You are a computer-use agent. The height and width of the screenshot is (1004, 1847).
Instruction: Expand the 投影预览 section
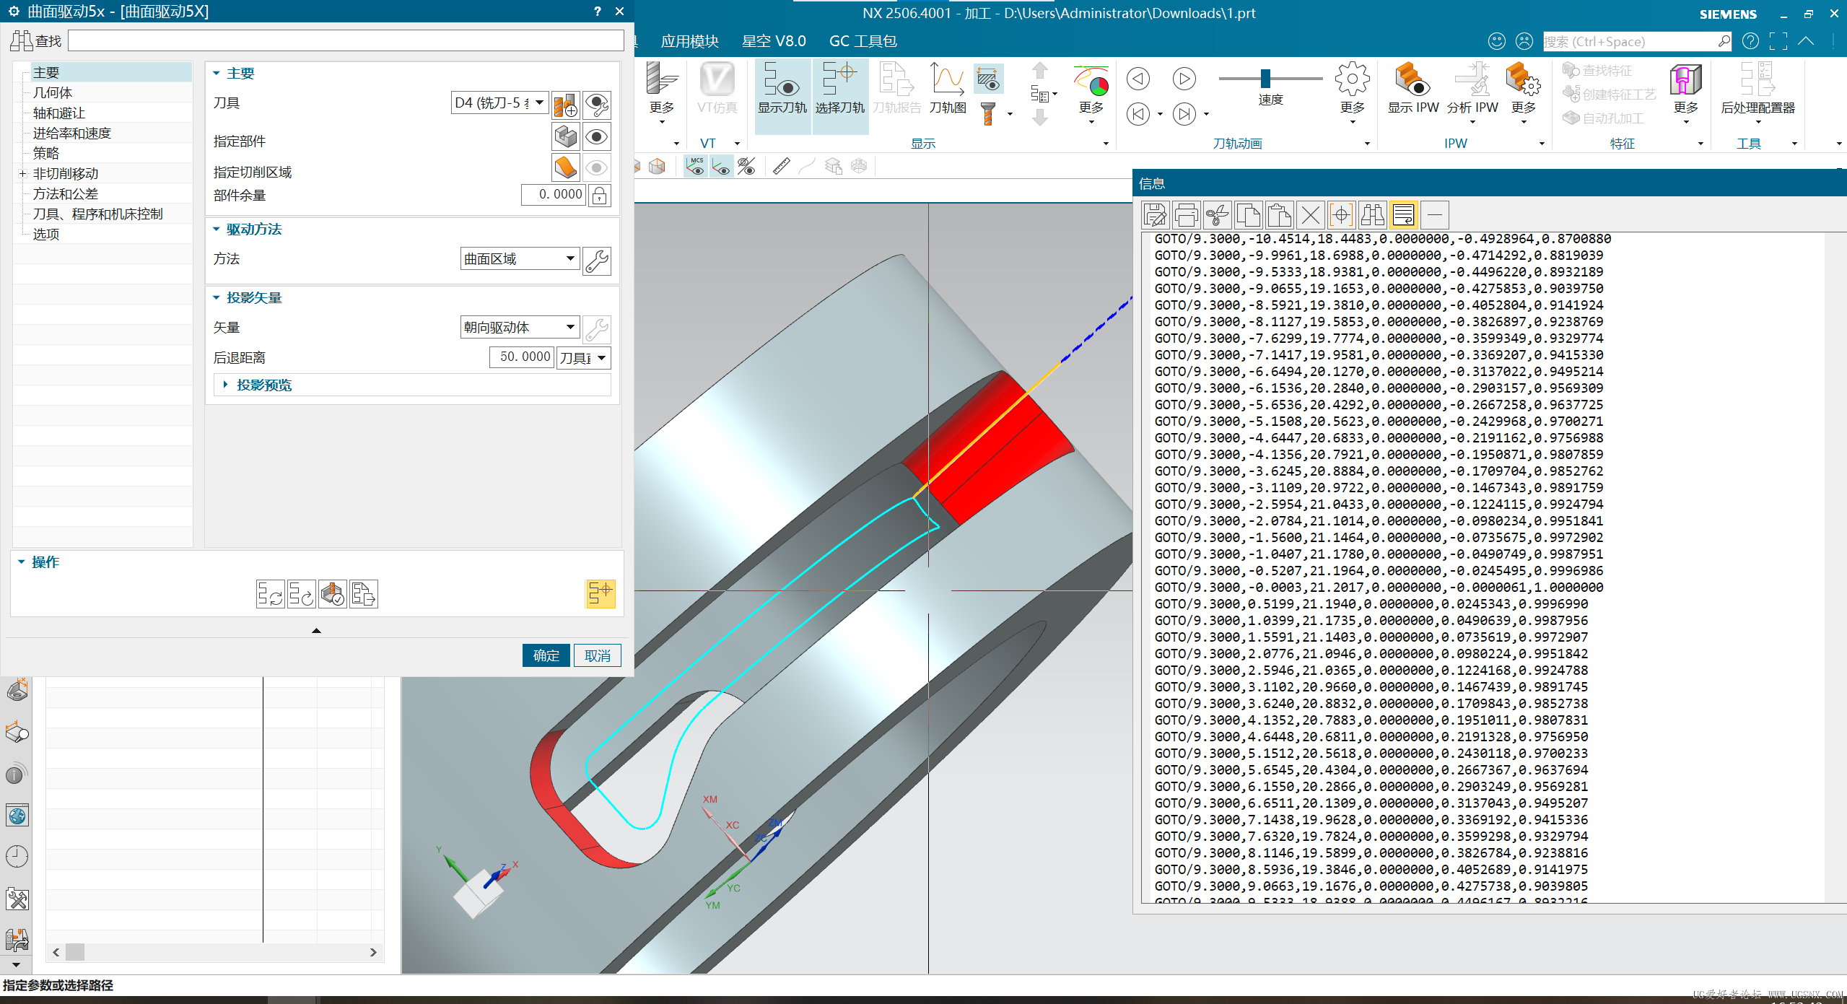point(263,385)
